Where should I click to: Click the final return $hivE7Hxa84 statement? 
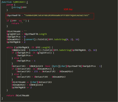18,96
